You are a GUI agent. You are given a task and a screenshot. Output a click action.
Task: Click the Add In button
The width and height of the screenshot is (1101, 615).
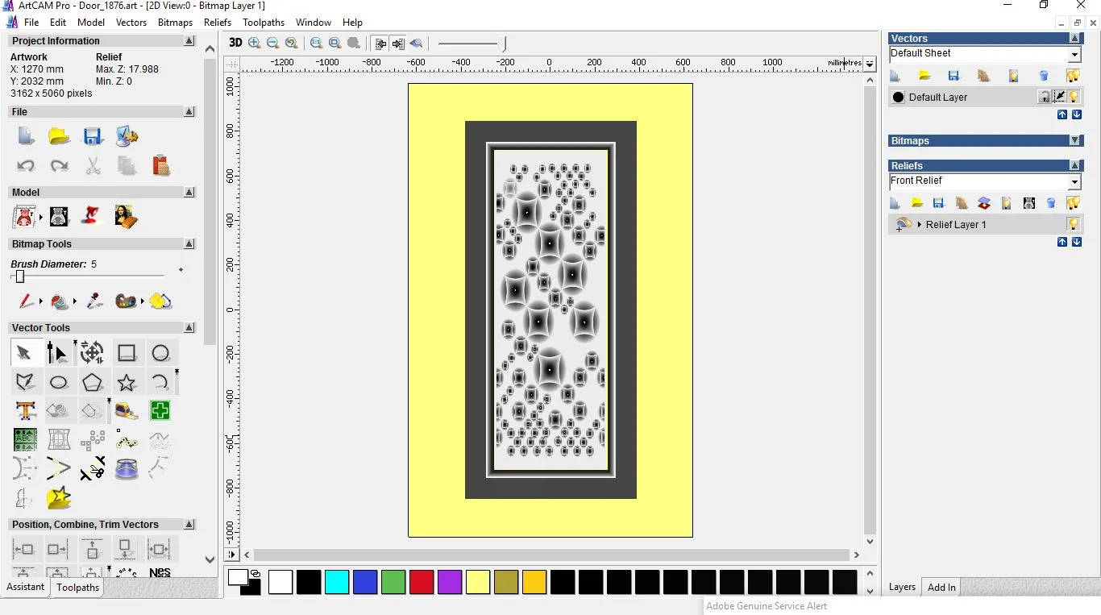[941, 587]
